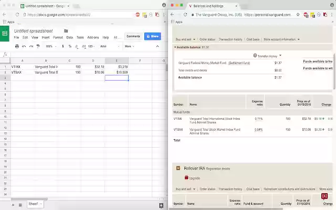Increase decimal places in Sheets toolbar

coord(84,46)
